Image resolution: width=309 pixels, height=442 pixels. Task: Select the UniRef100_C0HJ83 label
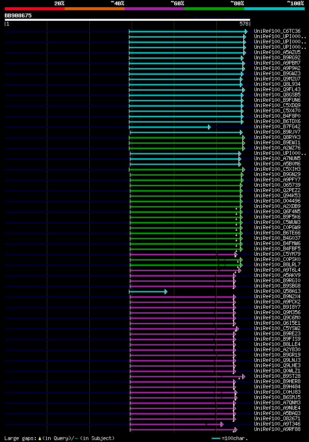[277, 392]
